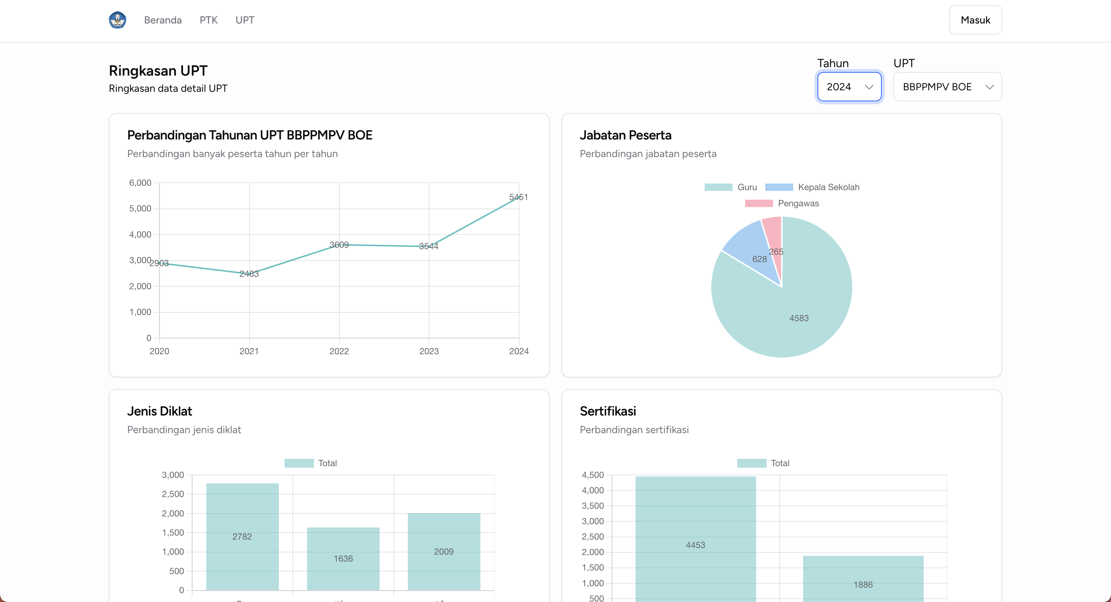Image resolution: width=1111 pixels, height=602 pixels.
Task: Open the UPT BBPPMPV BOE dropdown
Action: [947, 87]
